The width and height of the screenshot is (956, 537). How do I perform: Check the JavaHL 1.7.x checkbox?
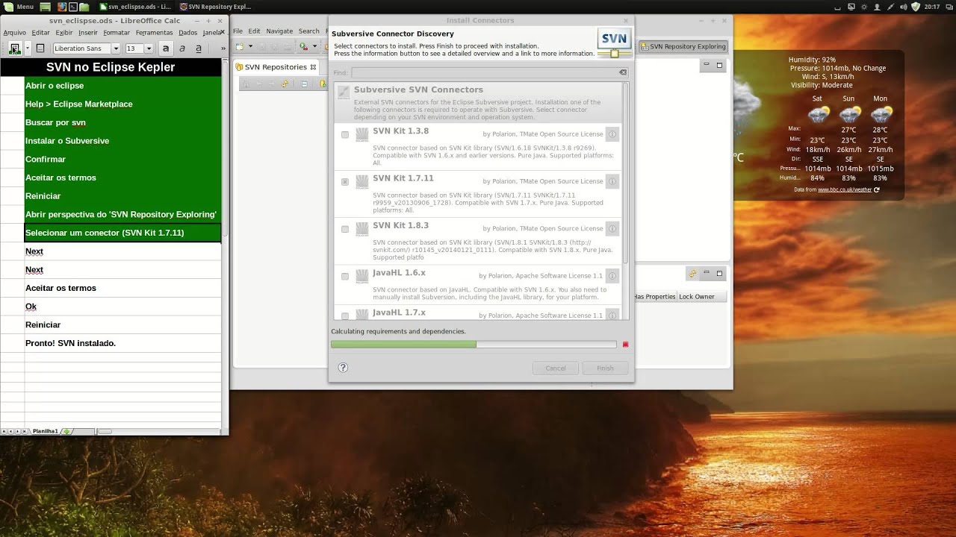click(345, 315)
